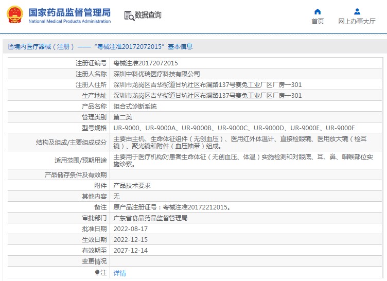
Task: Click the 变更情况 label cell
Action: point(59,261)
